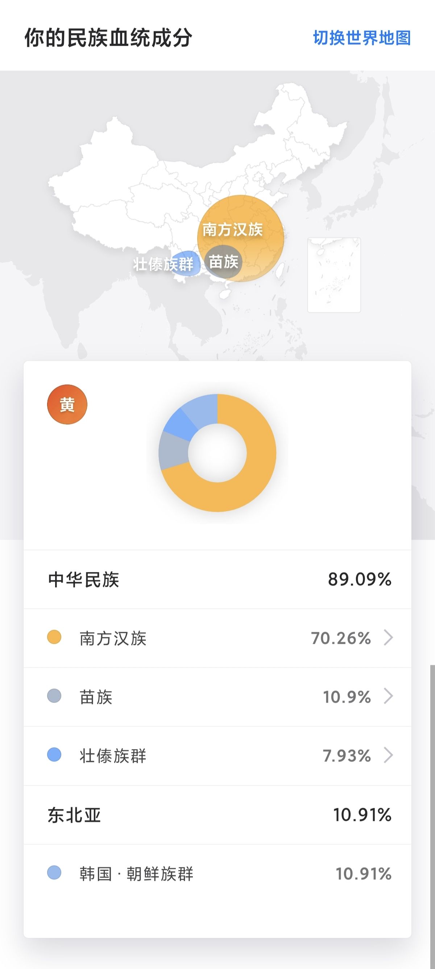Click the 70.26% value for 南方汉族

341,638
